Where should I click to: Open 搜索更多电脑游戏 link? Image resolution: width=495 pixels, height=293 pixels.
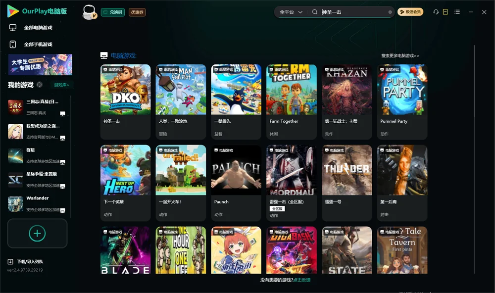(400, 55)
